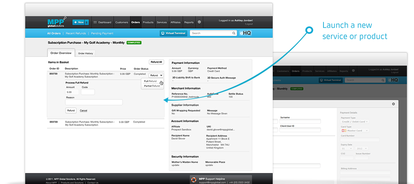Image resolution: width=414 pixels, height=184 pixels.
Task: Click the Cancel link in refund form
Action: [83, 111]
